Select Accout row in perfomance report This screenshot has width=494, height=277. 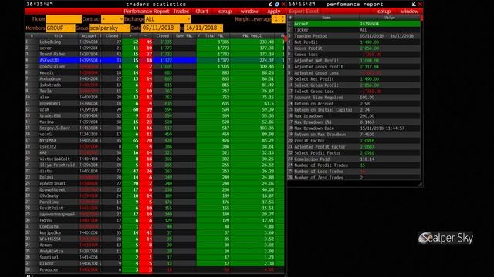(354, 24)
